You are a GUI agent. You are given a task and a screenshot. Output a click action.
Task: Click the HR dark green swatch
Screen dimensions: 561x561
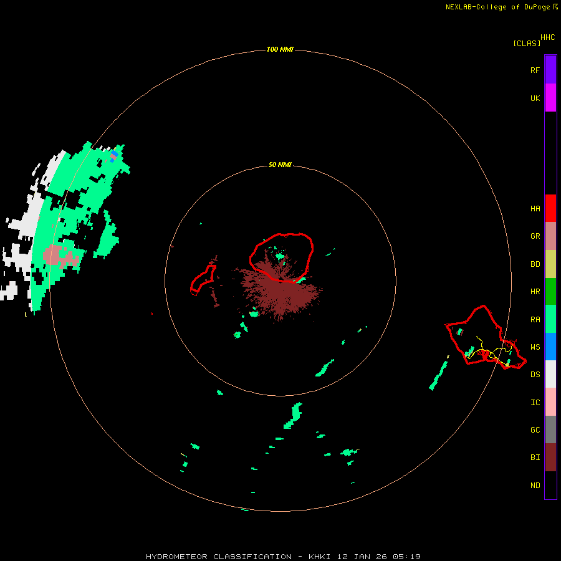click(x=550, y=292)
